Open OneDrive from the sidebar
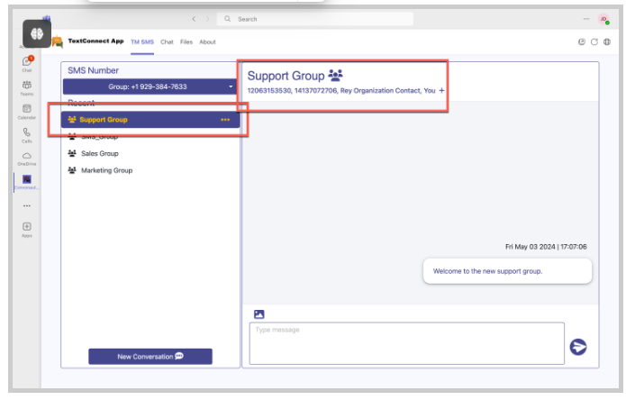 point(27,158)
